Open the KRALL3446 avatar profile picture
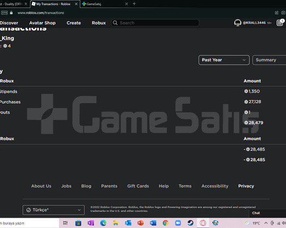 (x=238, y=23)
